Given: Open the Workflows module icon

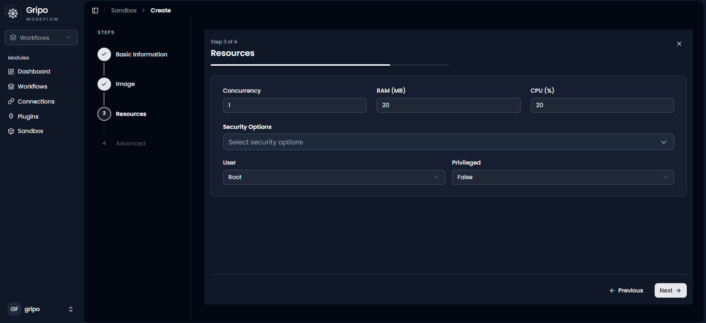Looking at the screenshot, I should click(x=11, y=86).
